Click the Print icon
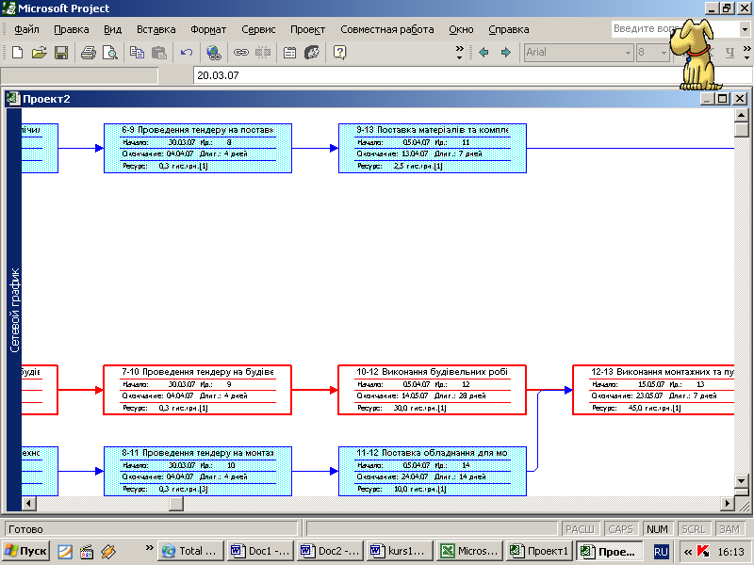This screenshot has width=754, height=565. 89,53
